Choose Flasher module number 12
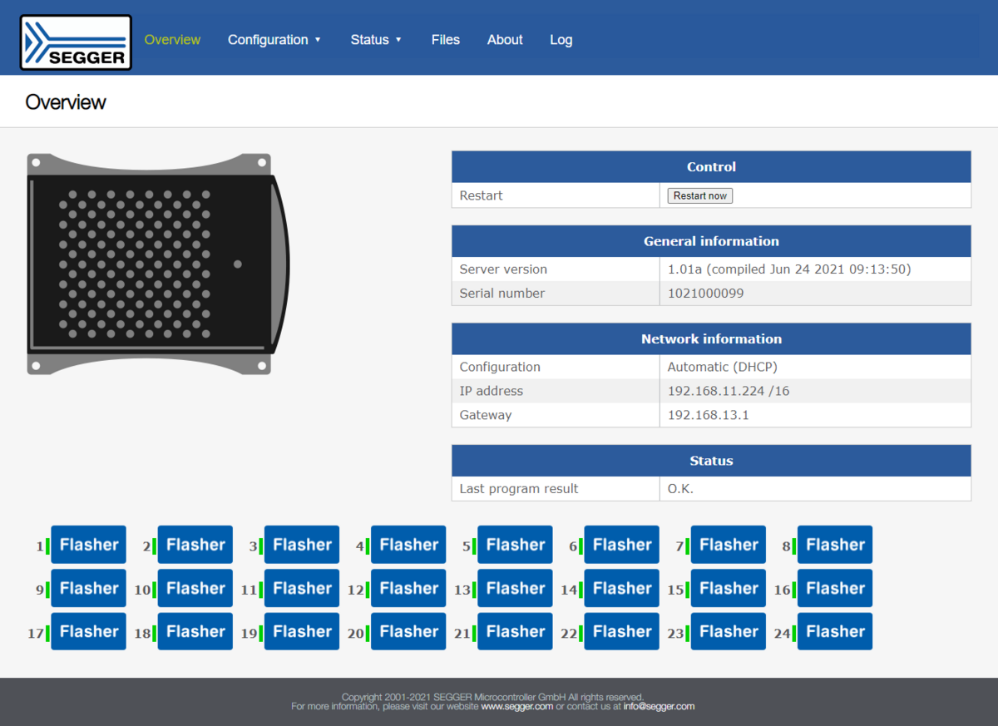 408,588
